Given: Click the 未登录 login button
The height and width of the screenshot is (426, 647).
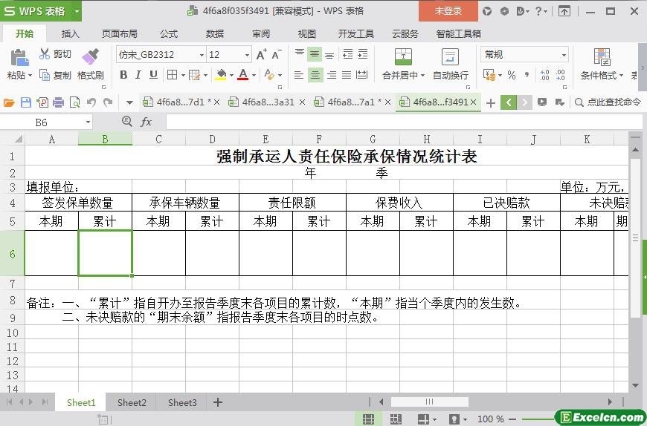Looking at the screenshot, I should coord(448,11).
